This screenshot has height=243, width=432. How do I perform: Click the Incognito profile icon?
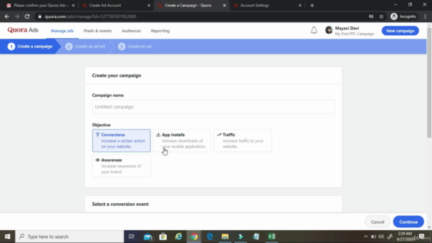point(394,16)
